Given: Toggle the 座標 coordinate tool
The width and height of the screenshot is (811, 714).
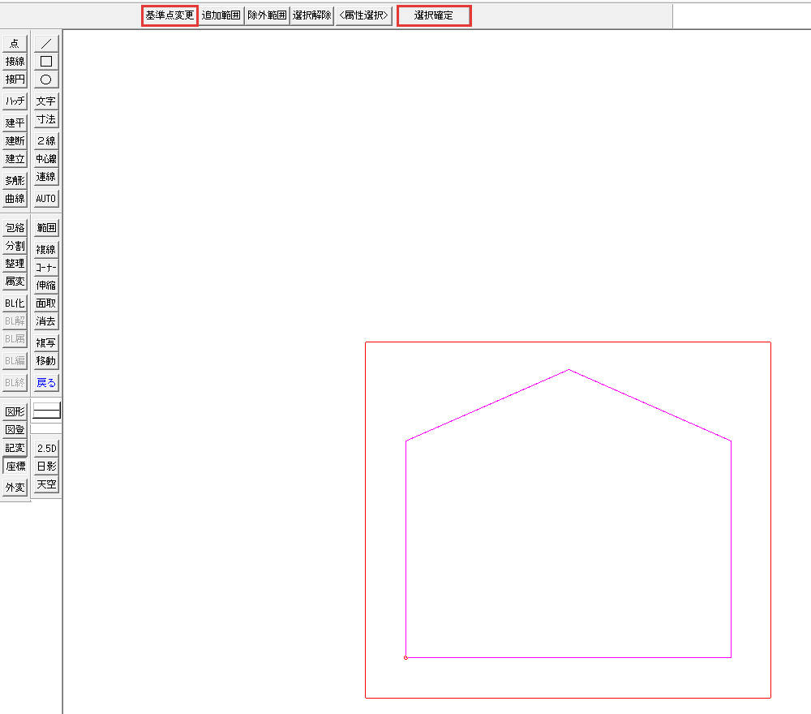Looking at the screenshot, I should 15,467.
